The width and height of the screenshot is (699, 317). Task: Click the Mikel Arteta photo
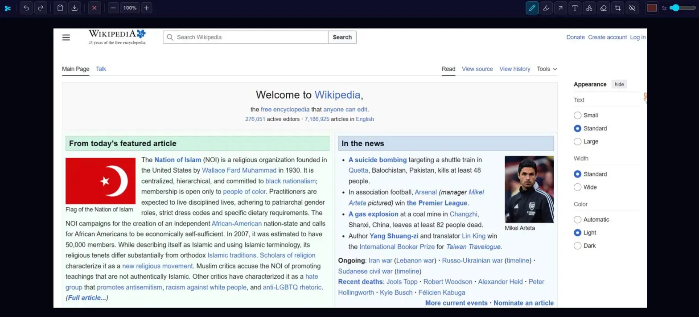point(529,189)
